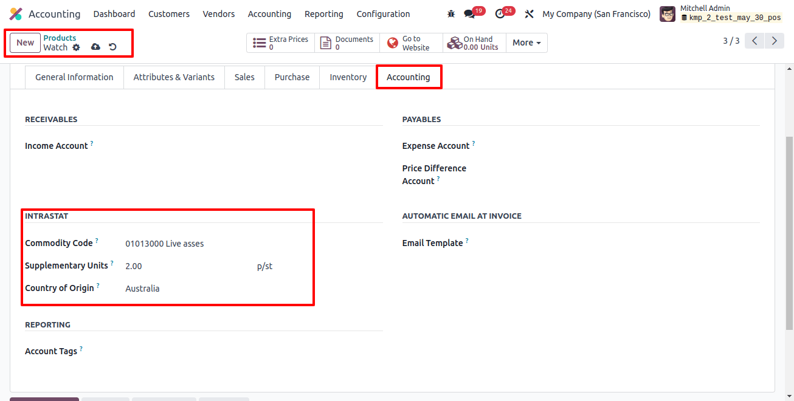Image resolution: width=794 pixels, height=401 pixels.
Task: Show help for Expense Account
Action: pyautogui.click(x=474, y=143)
